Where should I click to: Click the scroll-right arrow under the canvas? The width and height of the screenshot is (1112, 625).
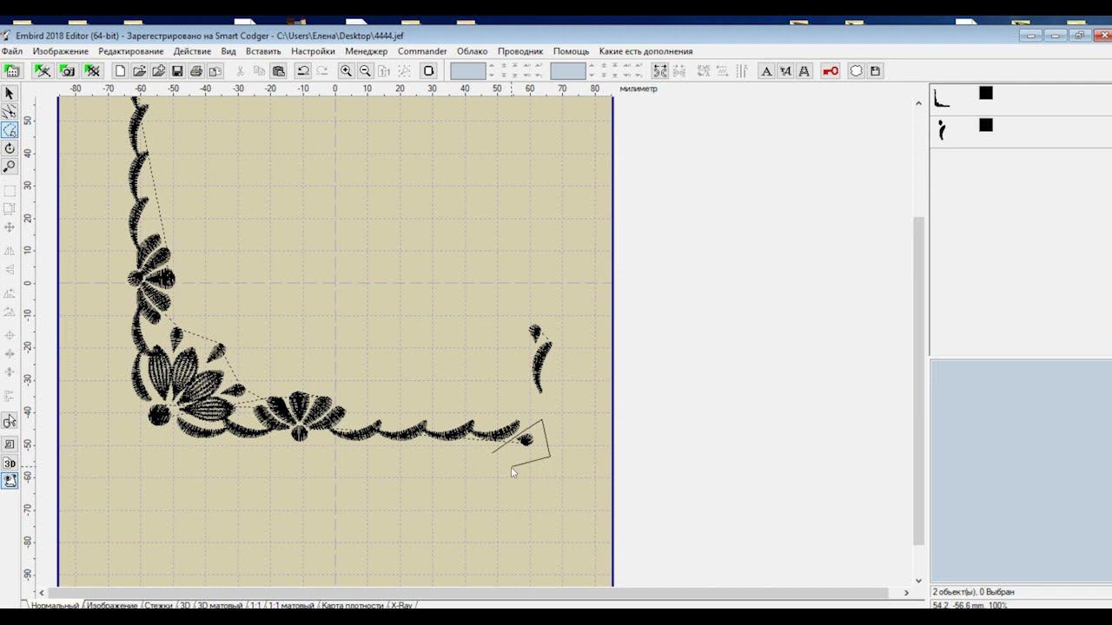coord(906,593)
